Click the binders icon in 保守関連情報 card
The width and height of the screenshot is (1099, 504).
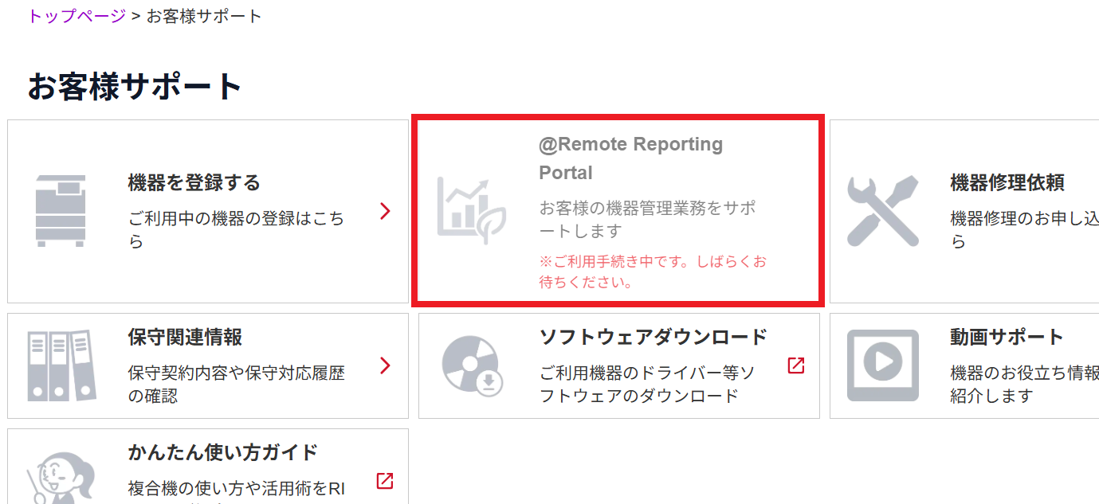(61, 365)
